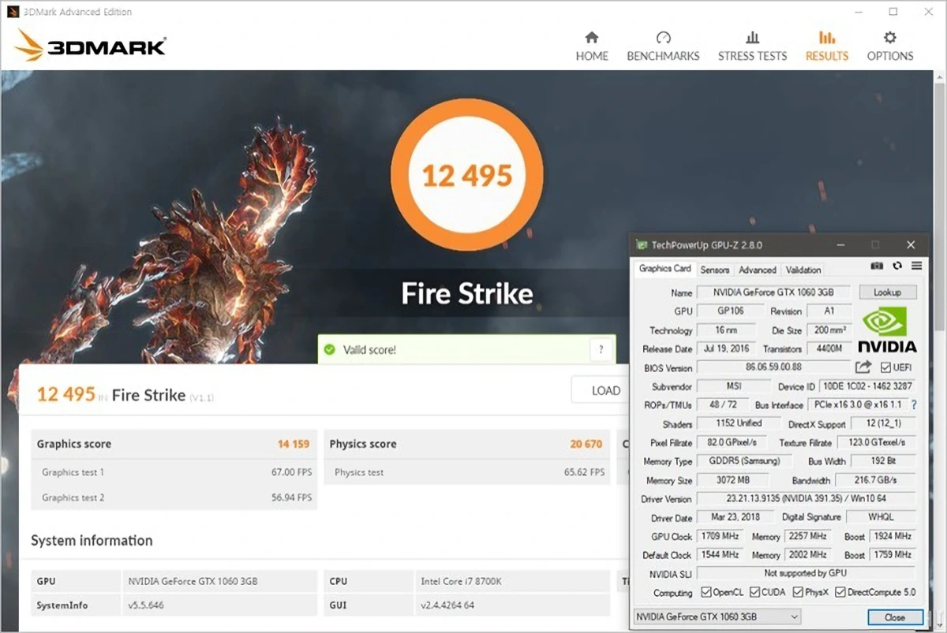The height and width of the screenshot is (633, 947).
Task: Click the BIOS export share icon
Action: pos(863,367)
